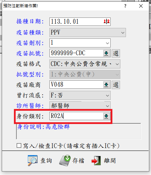This screenshot has width=151, height=175.
Task: Click 選 button beside 疫苗批號
Action: (x=116, y=53)
